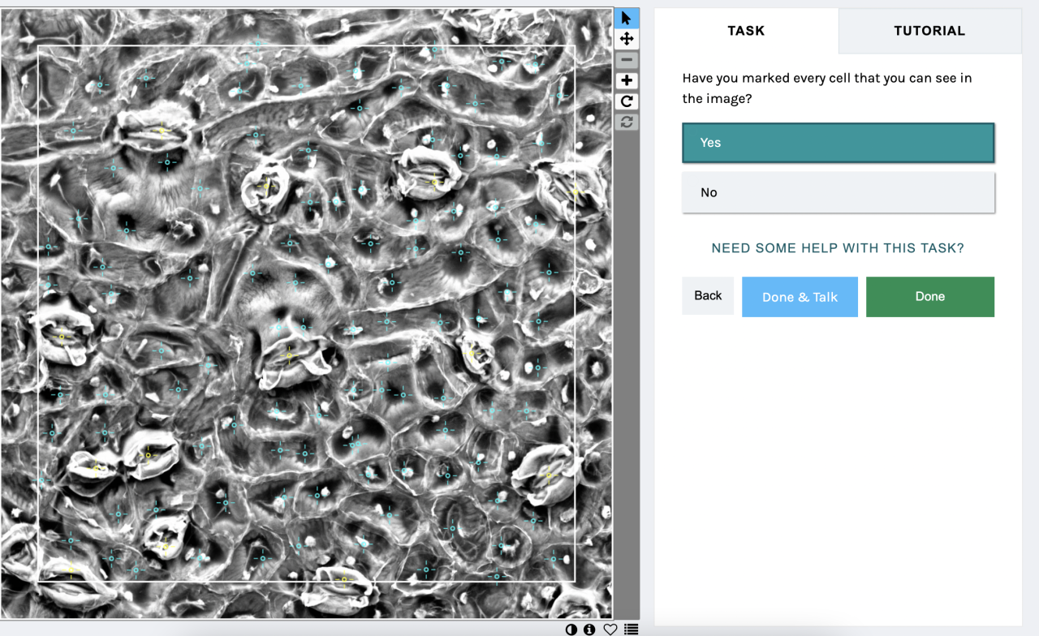Click the rotate image icon
The image size is (1039, 636).
[627, 101]
